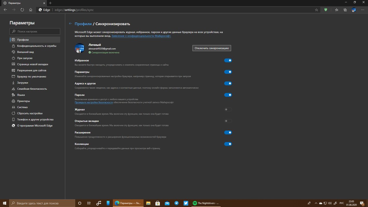Open Проверьте настройки безопасности link

[x=94, y=102]
